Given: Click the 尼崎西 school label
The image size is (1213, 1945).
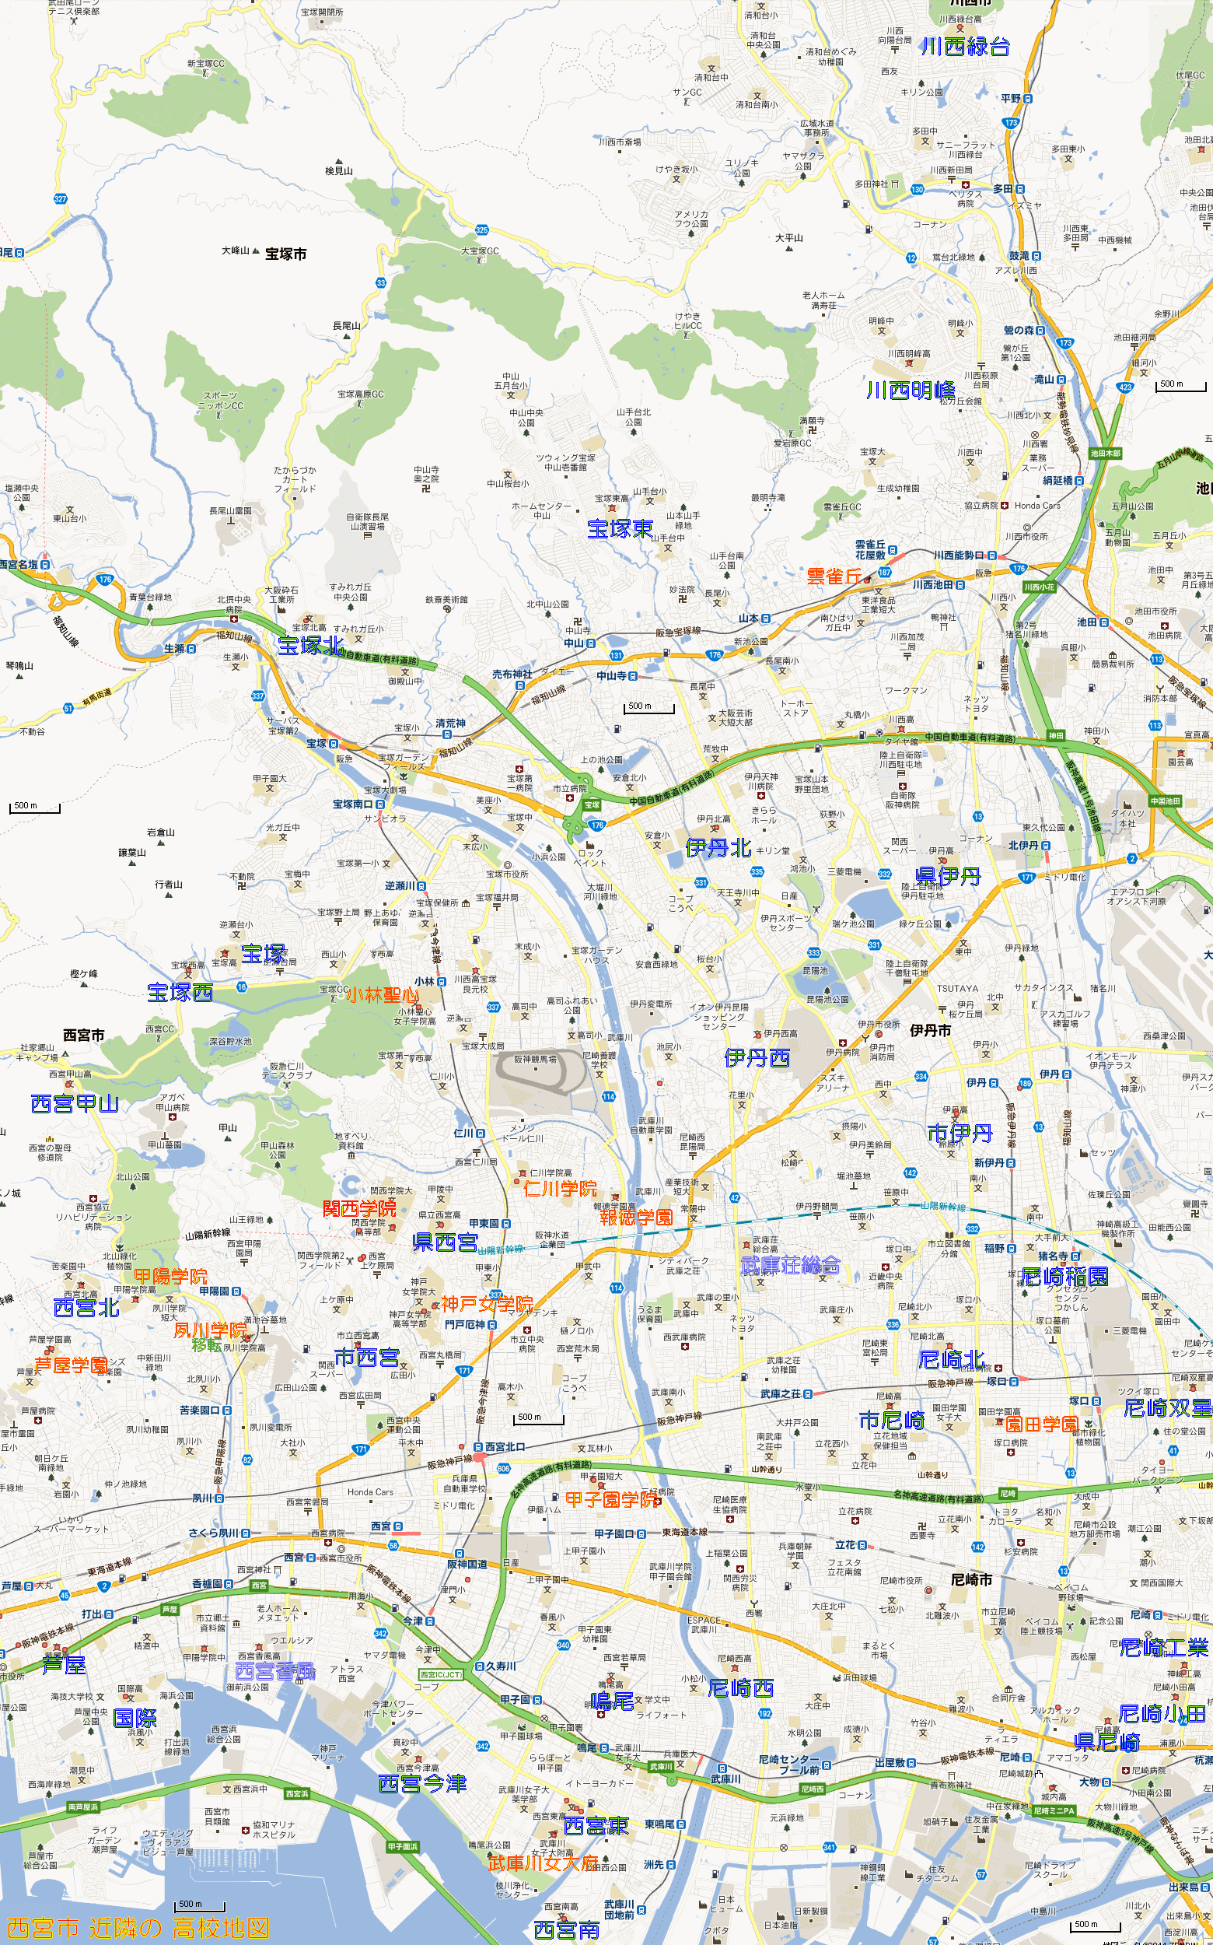Looking at the screenshot, I should click(741, 1688).
